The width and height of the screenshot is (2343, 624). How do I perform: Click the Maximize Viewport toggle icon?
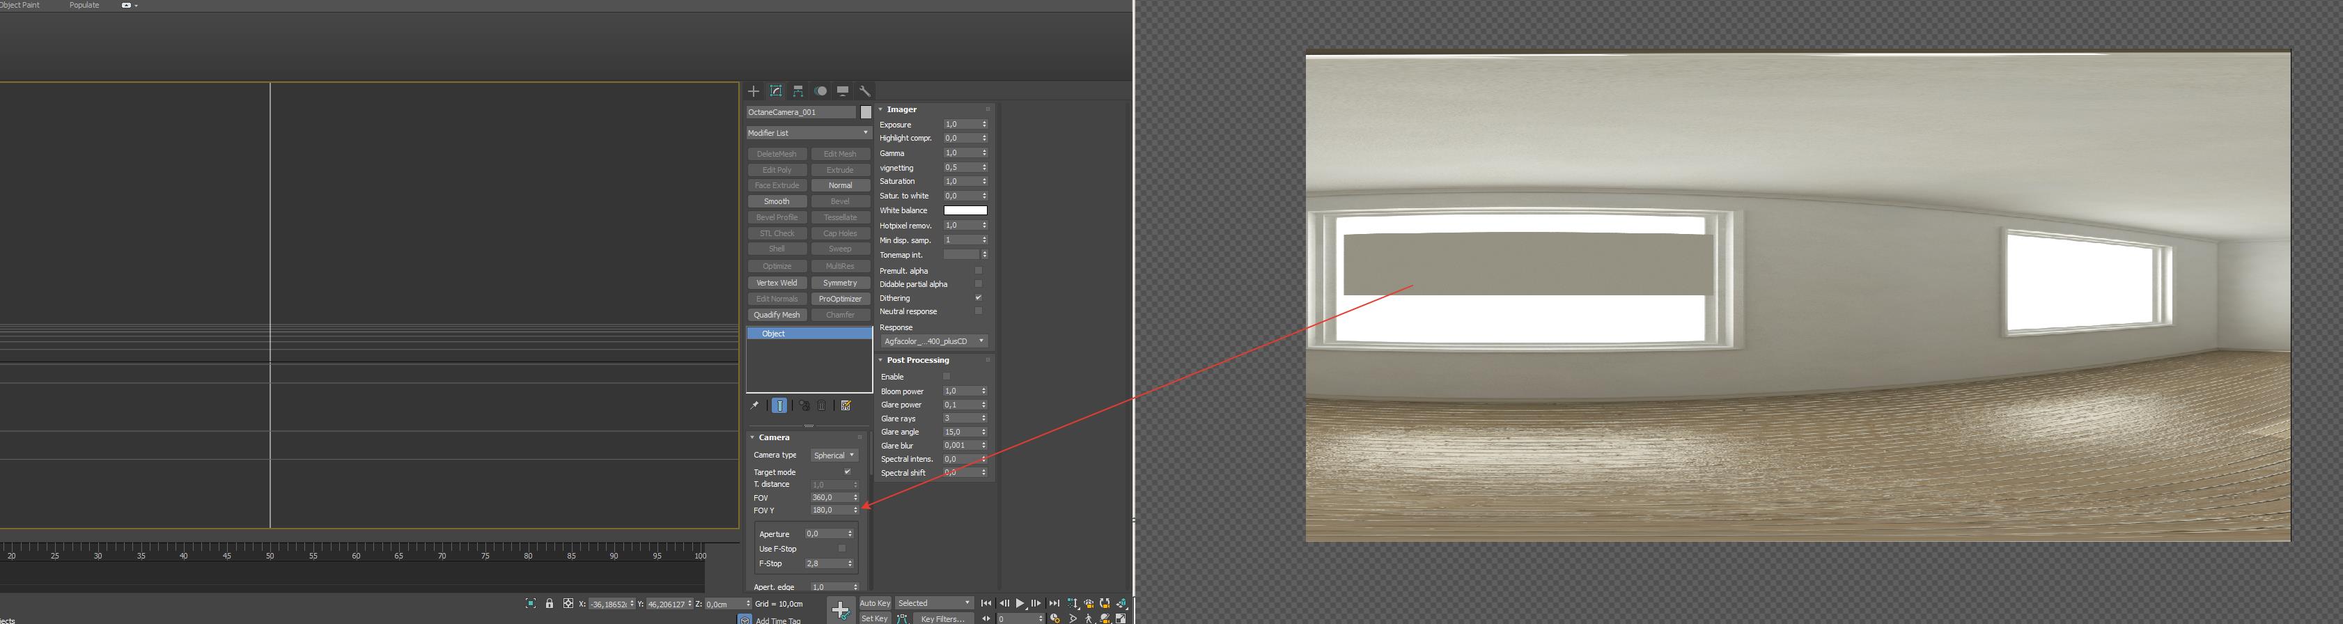coord(1121,618)
